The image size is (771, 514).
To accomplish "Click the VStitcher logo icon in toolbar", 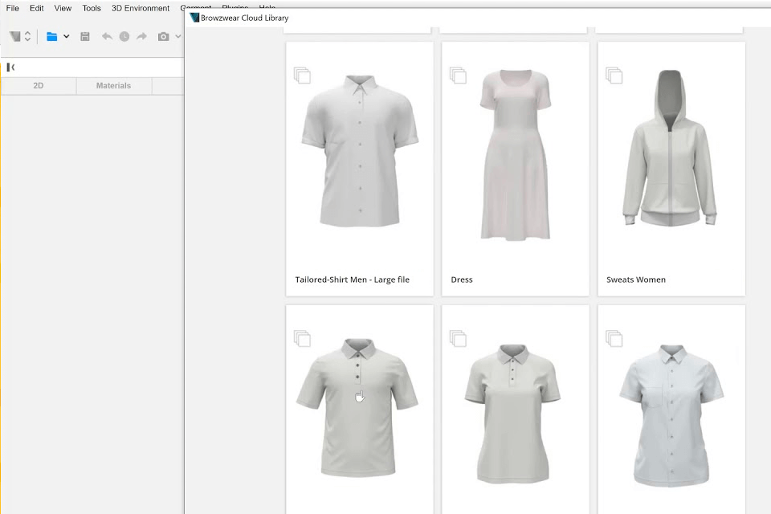I will (14, 36).
